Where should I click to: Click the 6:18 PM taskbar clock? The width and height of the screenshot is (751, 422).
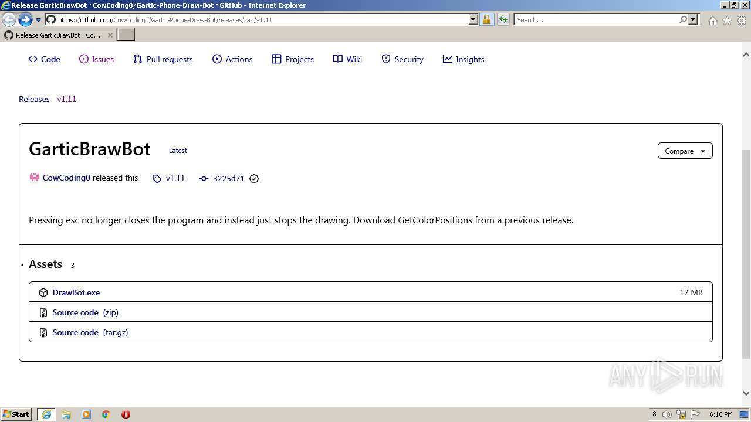(x=720, y=414)
